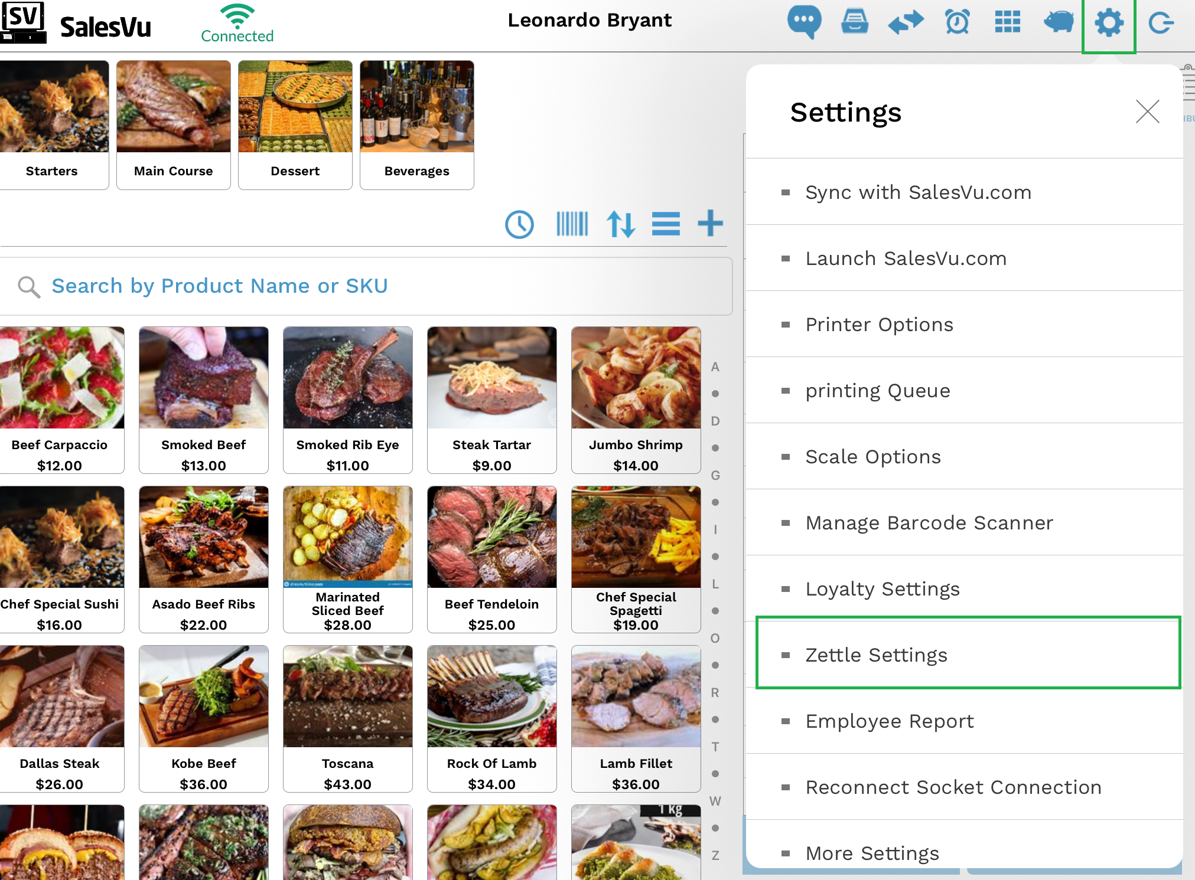Screen dimensions: 1195x880
Task: Open the chat messages icon
Action: (x=804, y=22)
